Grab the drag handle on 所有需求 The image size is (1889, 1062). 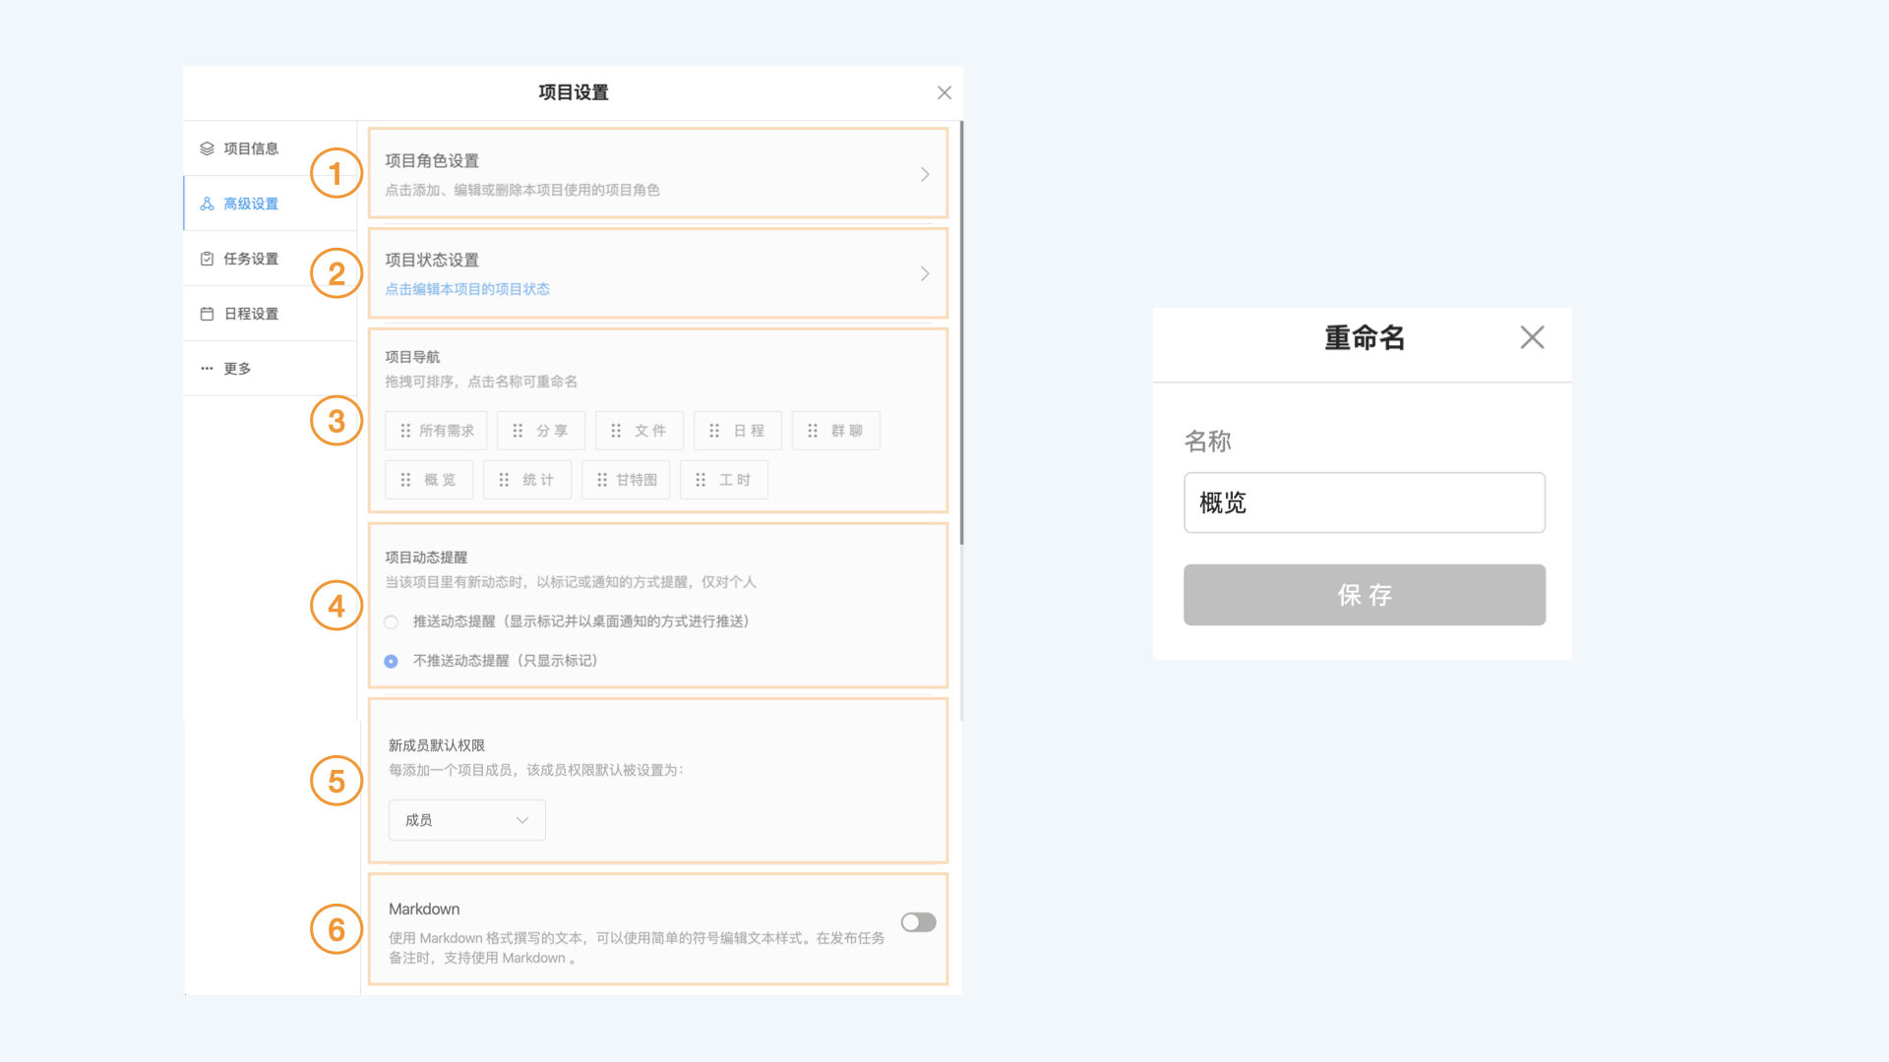point(405,431)
